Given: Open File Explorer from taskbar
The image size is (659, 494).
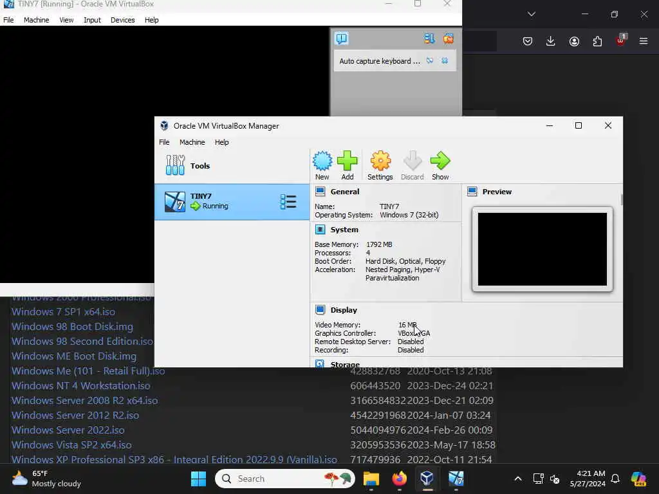Looking at the screenshot, I should pos(371,479).
